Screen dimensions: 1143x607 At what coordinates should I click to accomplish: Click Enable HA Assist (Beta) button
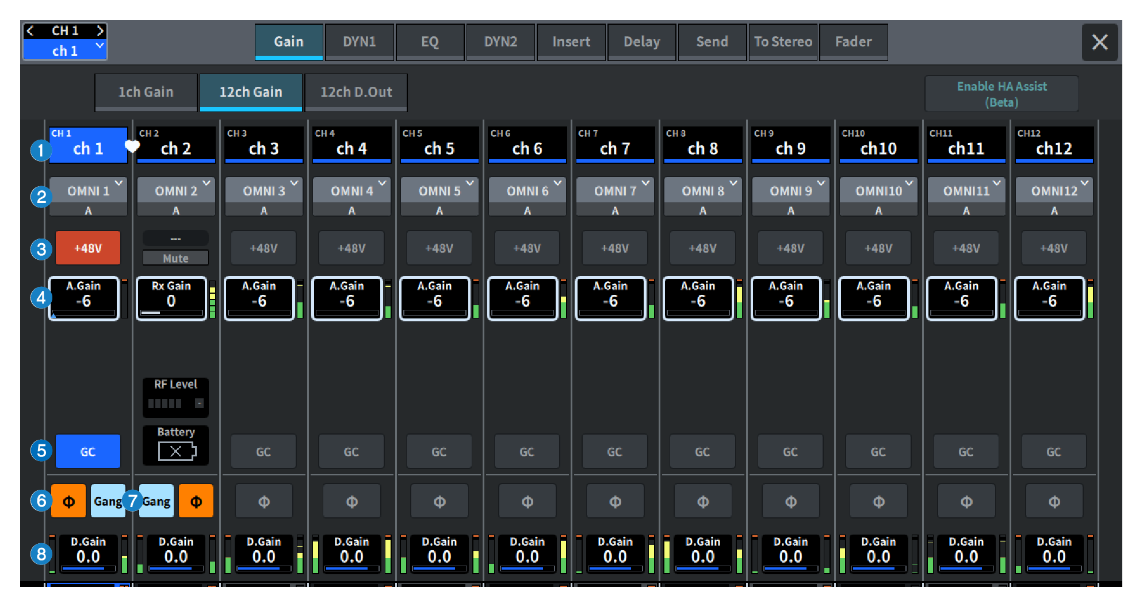pyautogui.click(x=1001, y=94)
